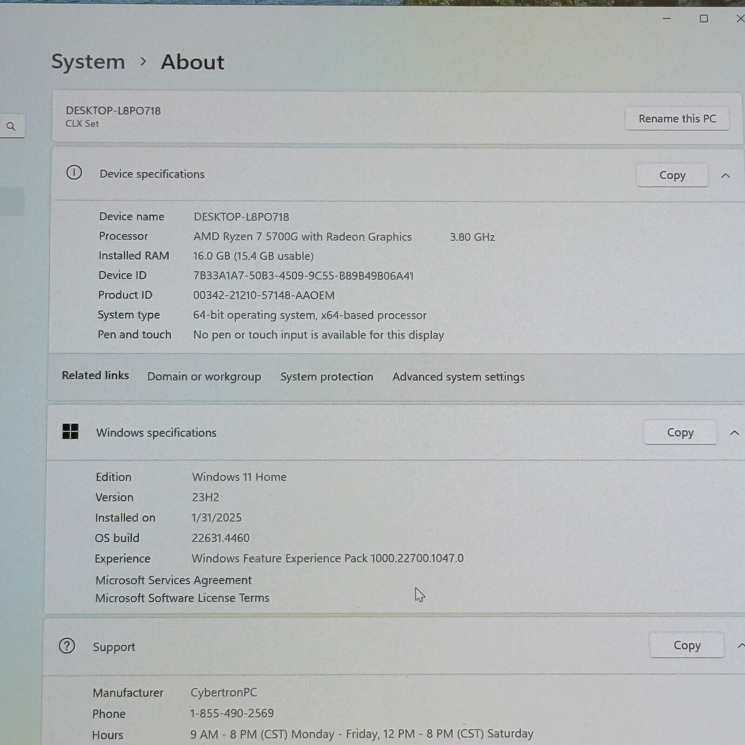
Task: Click the breadcrumb chevron after System
Action: pos(143,61)
